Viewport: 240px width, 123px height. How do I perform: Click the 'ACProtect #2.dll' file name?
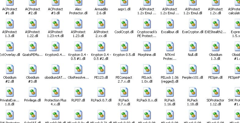tap(33, 11)
